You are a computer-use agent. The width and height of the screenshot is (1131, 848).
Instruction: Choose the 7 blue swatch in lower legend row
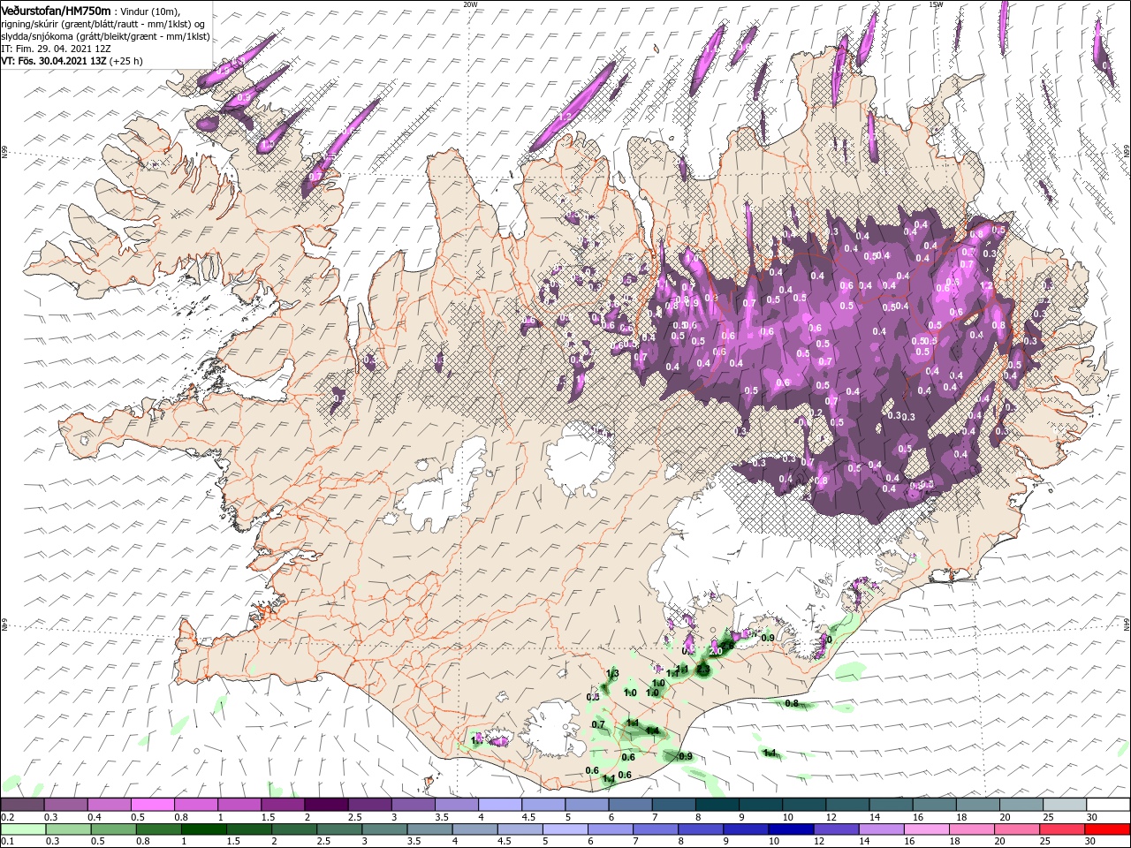pos(656,829)
